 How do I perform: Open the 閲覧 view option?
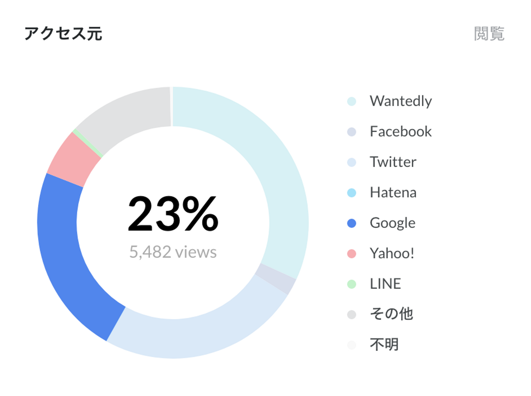pyautogui.click(x=489, y=34)
